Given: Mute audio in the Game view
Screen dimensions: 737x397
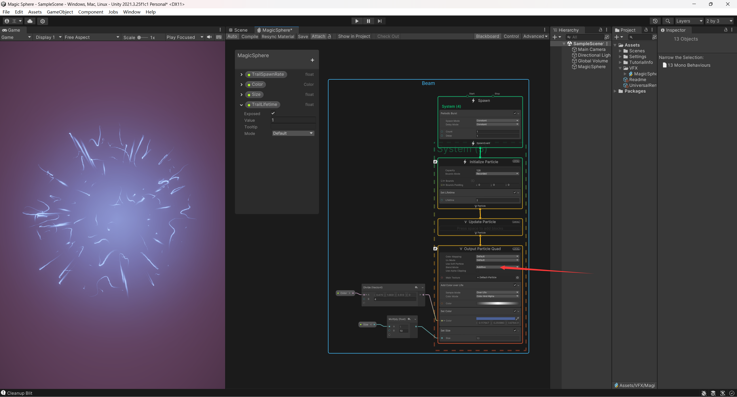Looking at the screenshot, I should tap(209, 37).
